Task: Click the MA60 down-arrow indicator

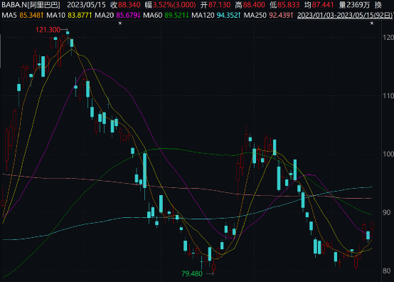Action: click(x=187, y=16)
